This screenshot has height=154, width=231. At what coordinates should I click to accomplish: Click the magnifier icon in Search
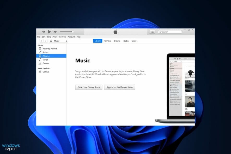pos(160,32)
